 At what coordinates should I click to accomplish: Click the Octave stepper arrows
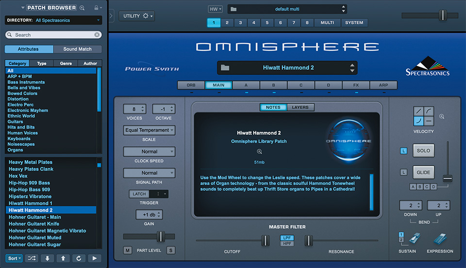pos(171,109)
